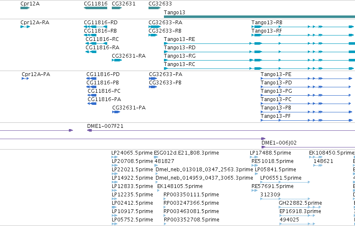Image resolution: width=355 pixels, height=226 pixels.
Task: Select EST LP24065.5prime
Action: pos(132,153)
